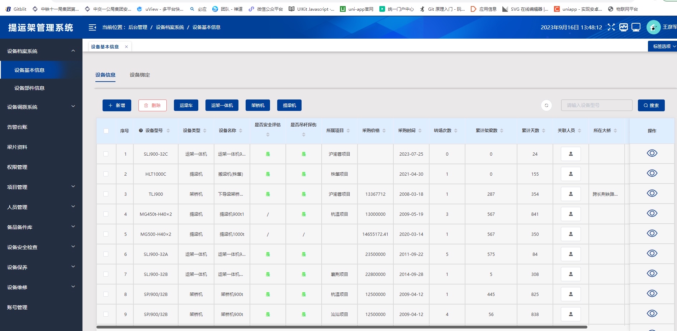
Task: Open Gitblit bookmark in the browser bar
Action: pyautogui.click(x=16, y=9)
